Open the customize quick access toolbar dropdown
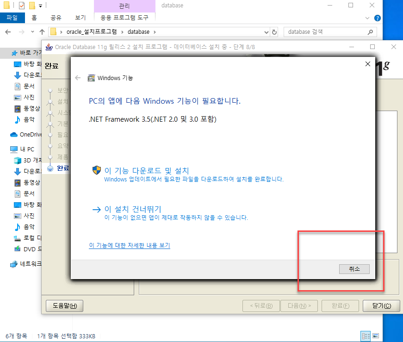The image size is (403, 342). pos(40,6)
